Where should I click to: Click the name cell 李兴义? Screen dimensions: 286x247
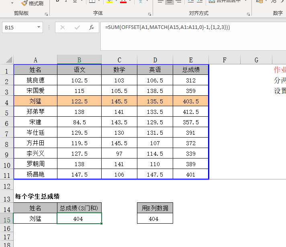(x=35, y=153)
